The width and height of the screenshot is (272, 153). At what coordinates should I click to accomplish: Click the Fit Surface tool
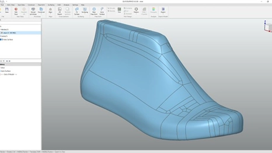click(77, 11)
